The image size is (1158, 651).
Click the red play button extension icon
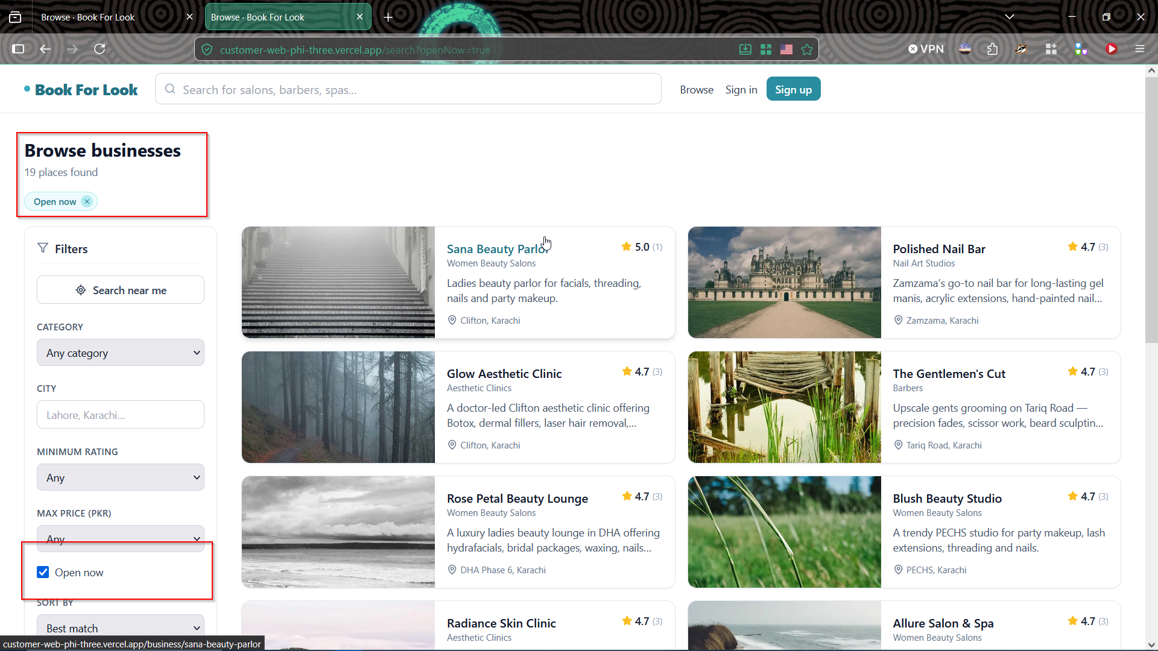tap(1112, 49)
